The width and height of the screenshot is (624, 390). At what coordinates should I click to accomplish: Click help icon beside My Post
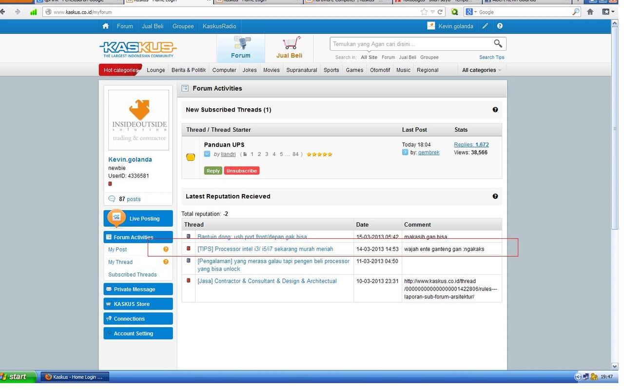point(166,249)
